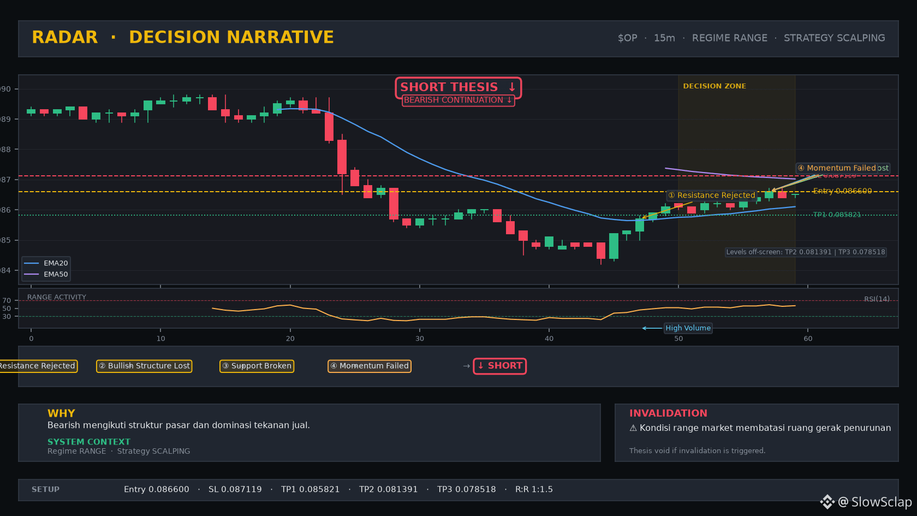Select the red SHORT decision badge

click(500, 366)
